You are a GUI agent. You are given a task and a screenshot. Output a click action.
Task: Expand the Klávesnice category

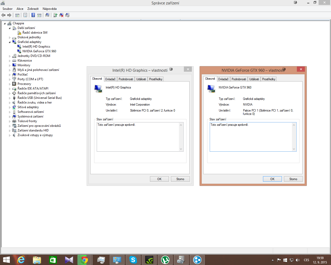[10, 61]
